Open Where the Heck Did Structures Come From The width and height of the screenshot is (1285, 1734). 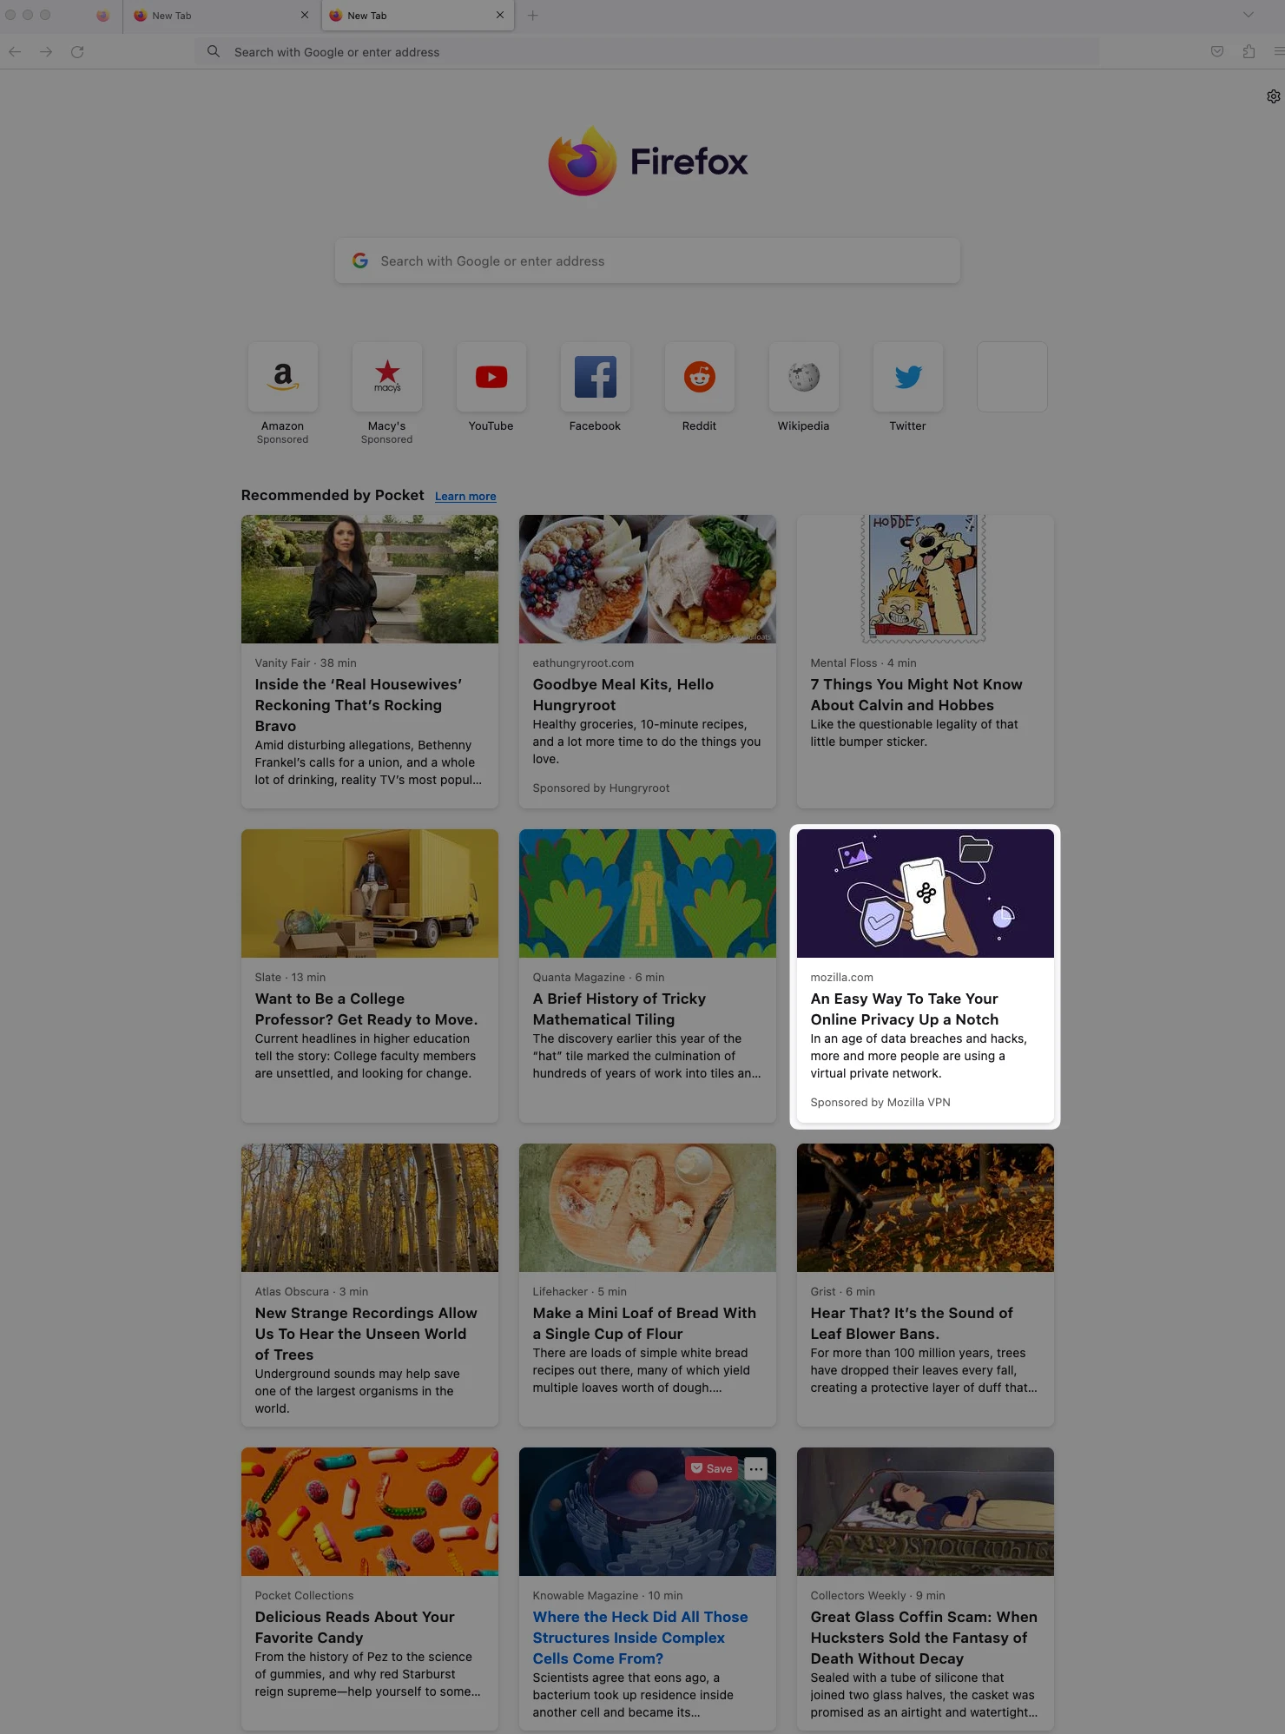[641, 1638]
